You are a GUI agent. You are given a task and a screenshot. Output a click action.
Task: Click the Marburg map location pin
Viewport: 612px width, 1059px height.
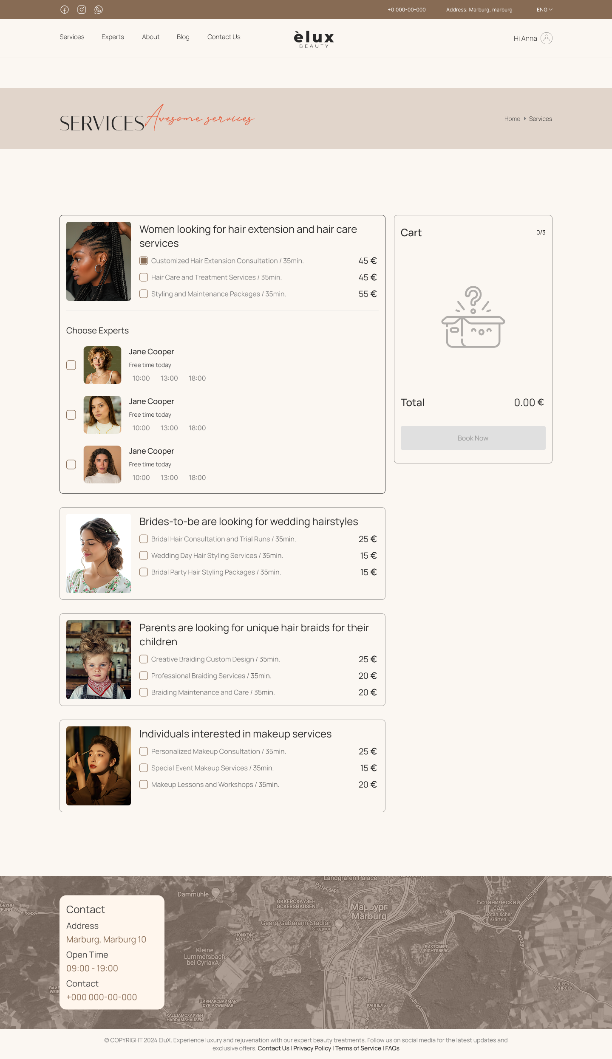[369, 901]
